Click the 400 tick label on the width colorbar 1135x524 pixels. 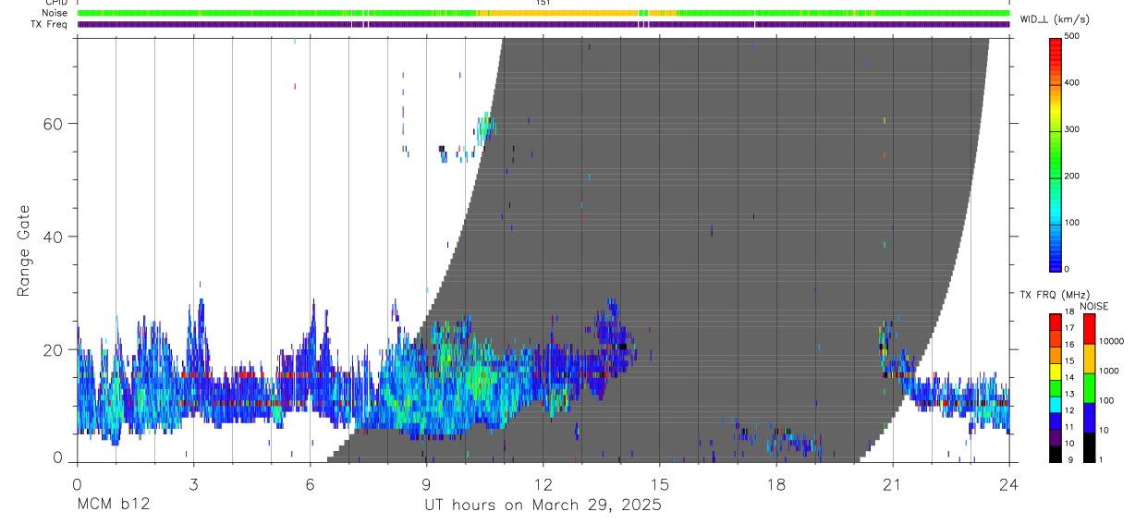(1072, 83)
